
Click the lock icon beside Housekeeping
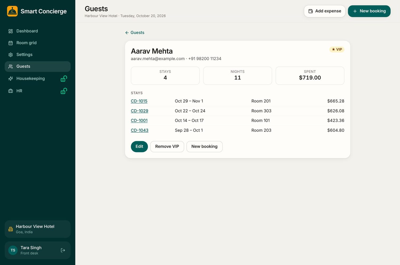tap(64, 78)
